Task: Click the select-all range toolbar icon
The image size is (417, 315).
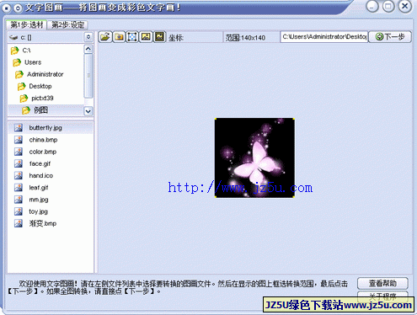Action: [x=132, y=37]
